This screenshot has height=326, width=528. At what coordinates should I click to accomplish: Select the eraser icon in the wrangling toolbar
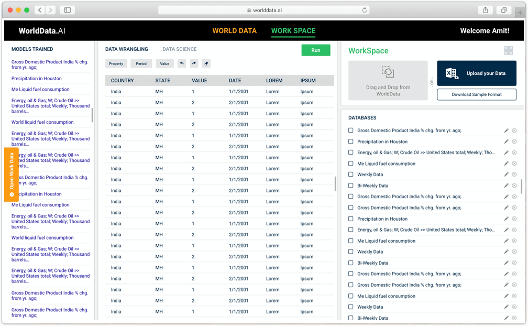click(x=205, y=63)
